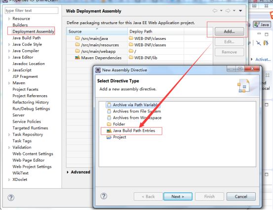
Task: Open Javadoc Location page
Action: (29, 64)
